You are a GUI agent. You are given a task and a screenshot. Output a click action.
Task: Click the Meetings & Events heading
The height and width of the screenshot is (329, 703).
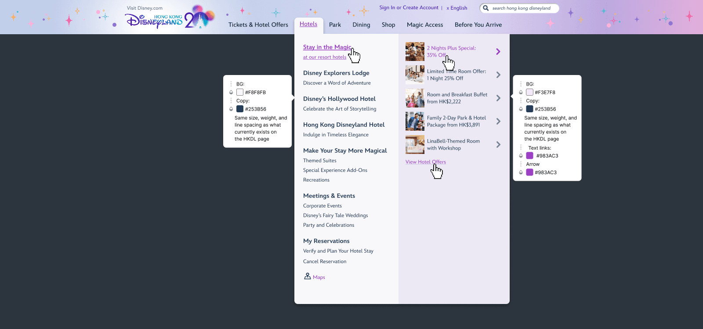[329, 196]
